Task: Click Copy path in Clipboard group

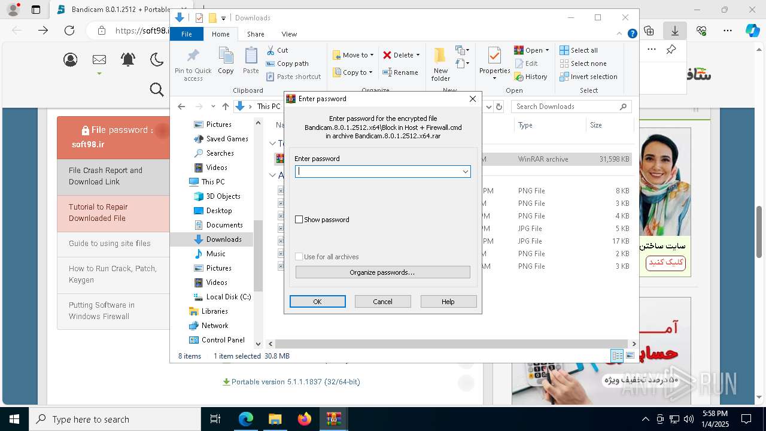Action: click(x=287, y=63)
